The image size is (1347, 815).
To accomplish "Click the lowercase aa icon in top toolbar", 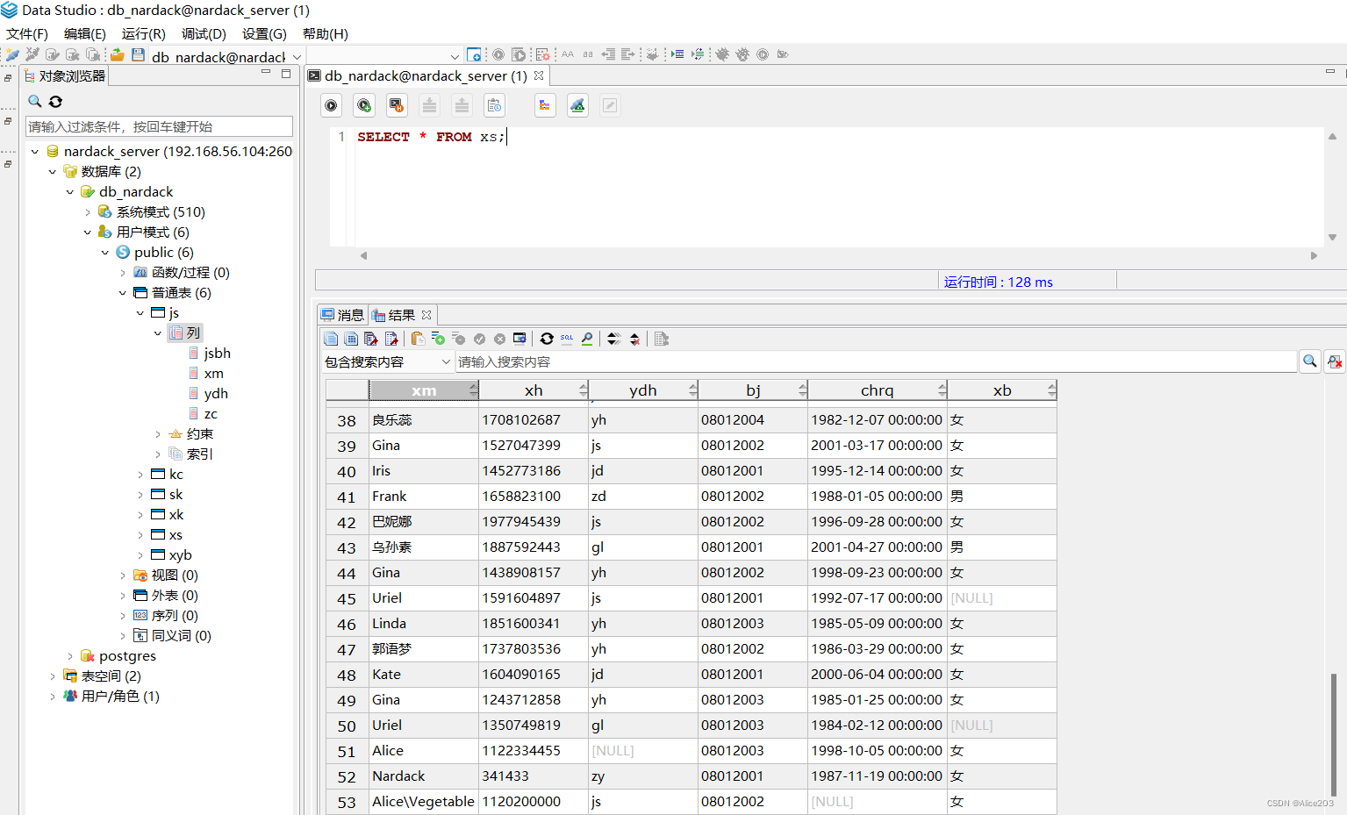I will pos(588,54).
